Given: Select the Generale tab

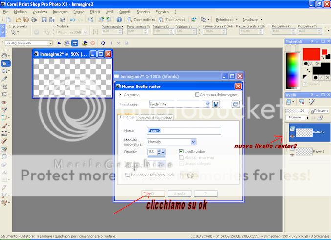Looking at the screenshot, I should point(127,117).
